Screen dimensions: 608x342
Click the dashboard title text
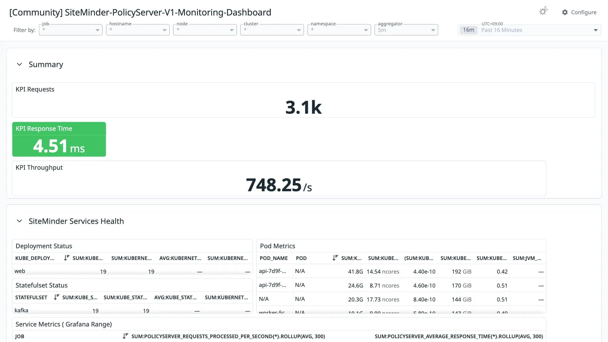click(140, 12)
